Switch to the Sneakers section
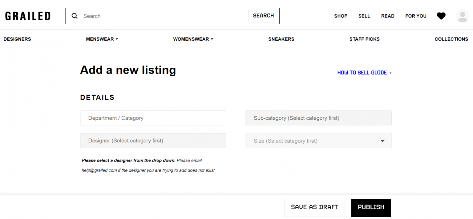 281,39
